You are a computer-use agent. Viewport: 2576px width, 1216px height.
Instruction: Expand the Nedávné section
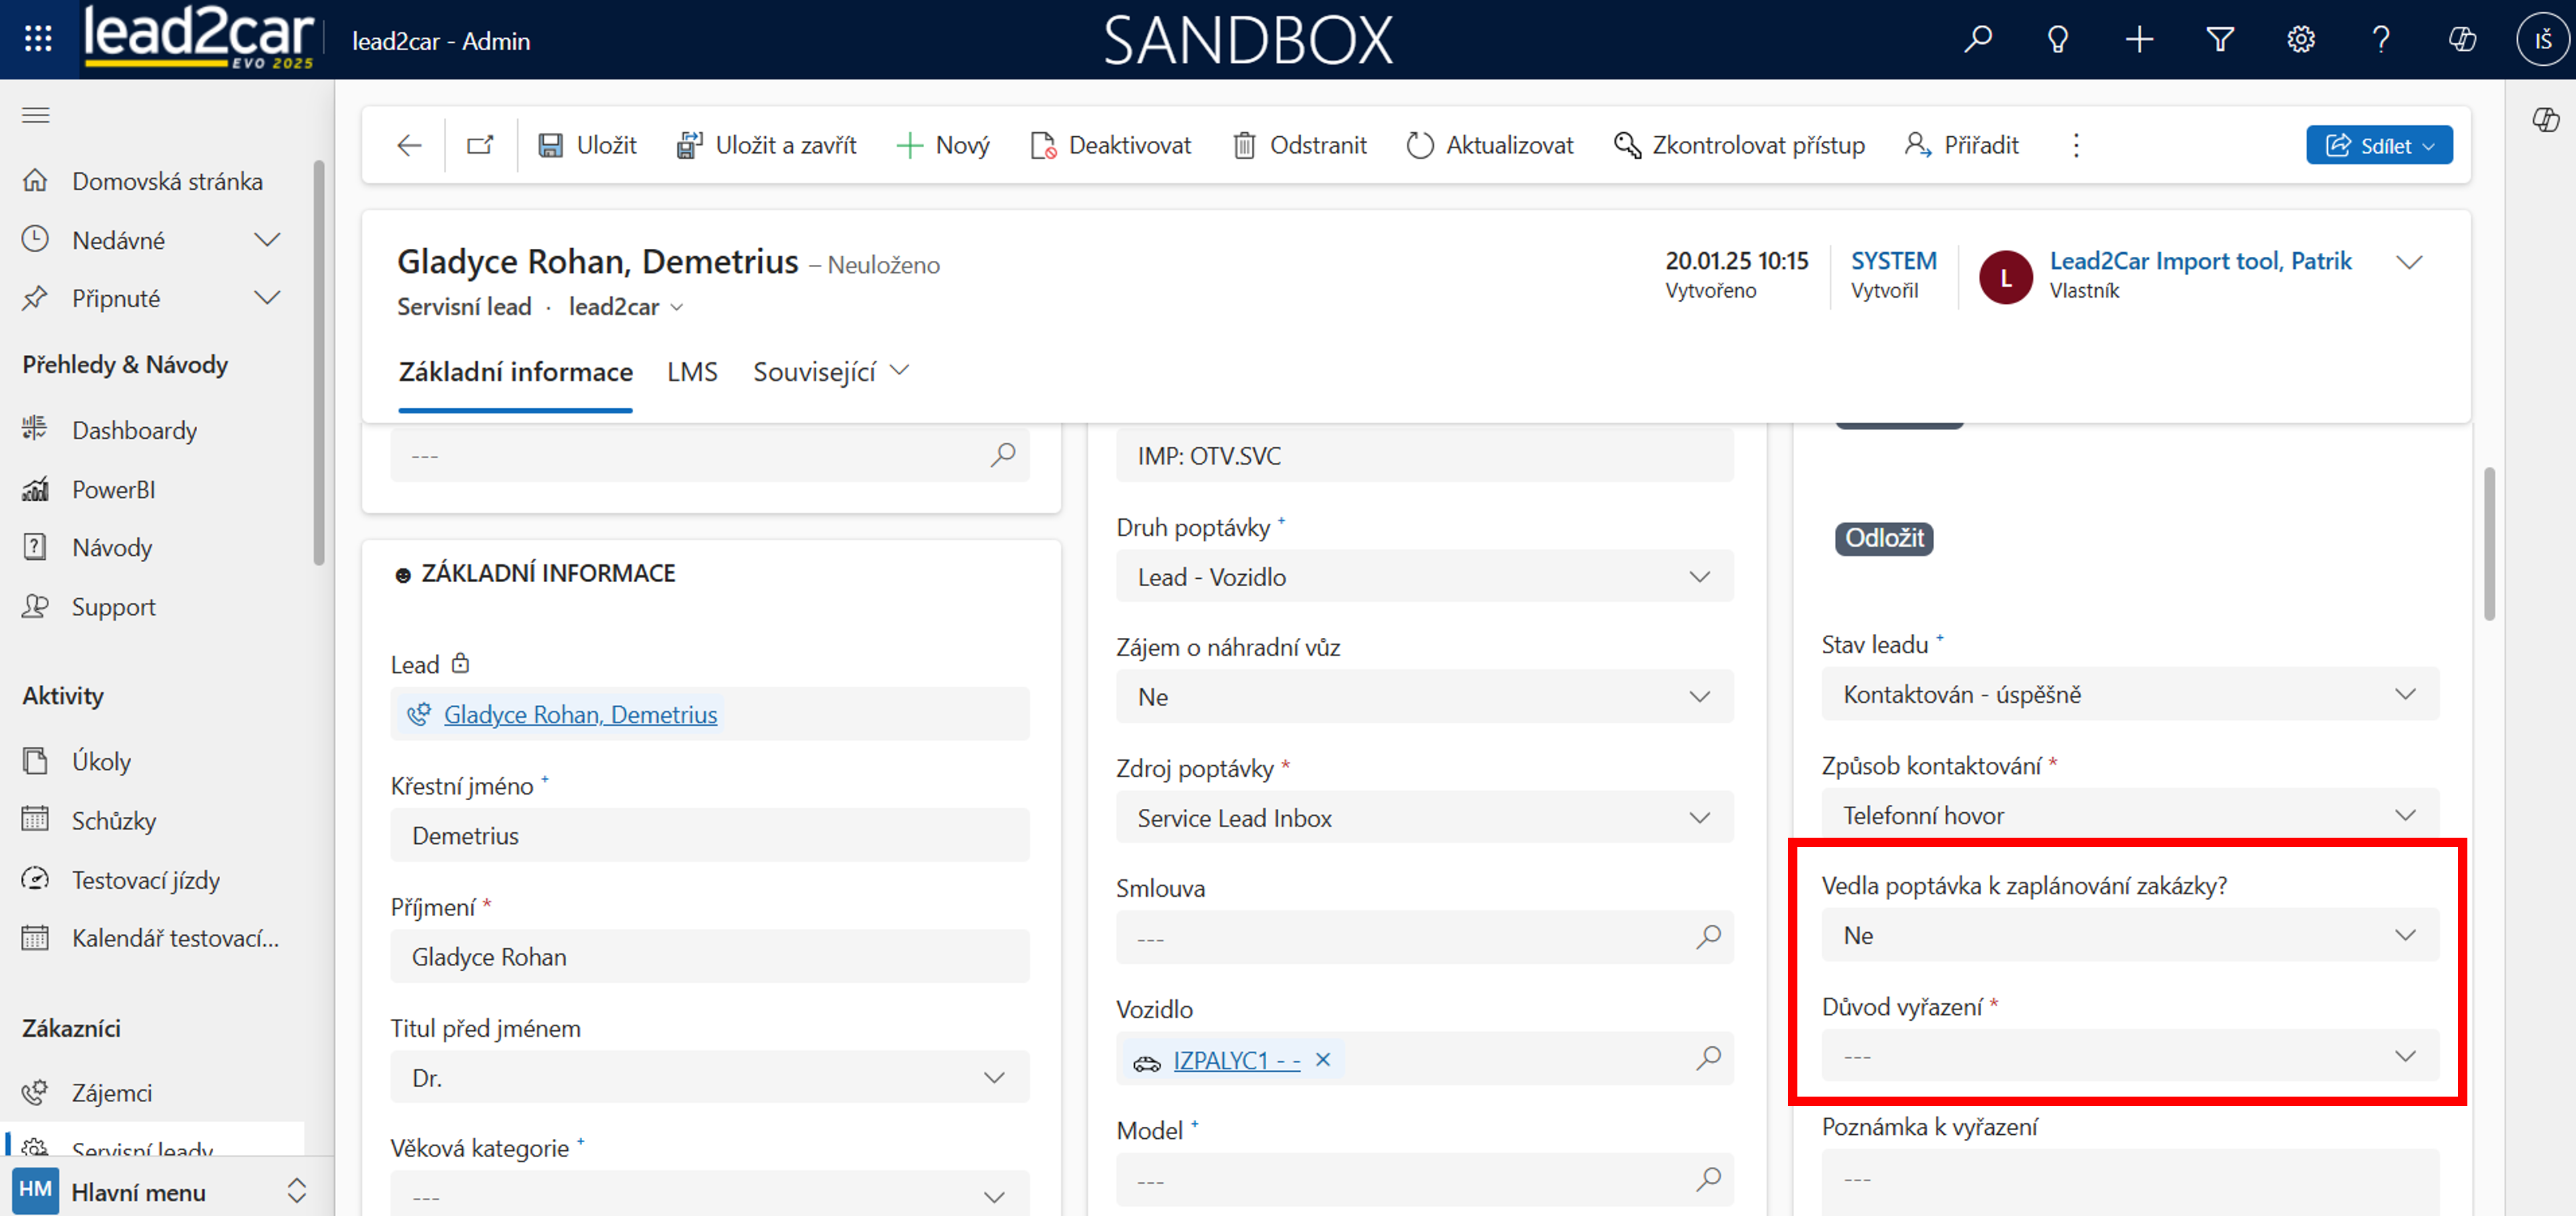click(x=266, y=240)
